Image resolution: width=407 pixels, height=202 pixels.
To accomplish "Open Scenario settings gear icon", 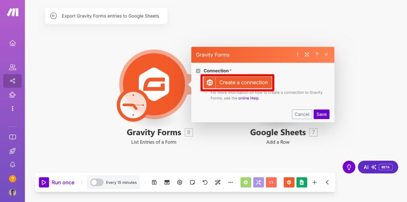I will pyautogui.click(x=180, y=182).
